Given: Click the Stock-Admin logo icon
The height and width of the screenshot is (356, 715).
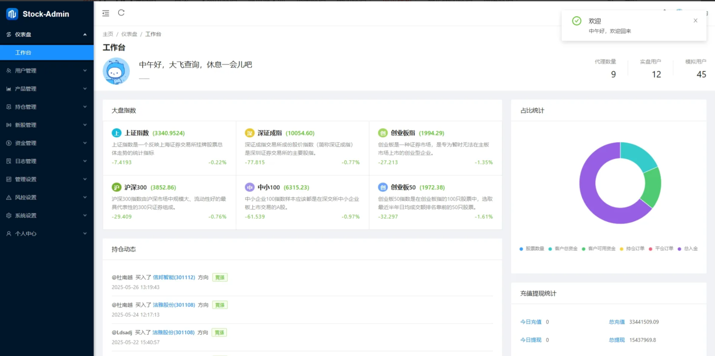Looking at the screenshot, I should 12,14.
